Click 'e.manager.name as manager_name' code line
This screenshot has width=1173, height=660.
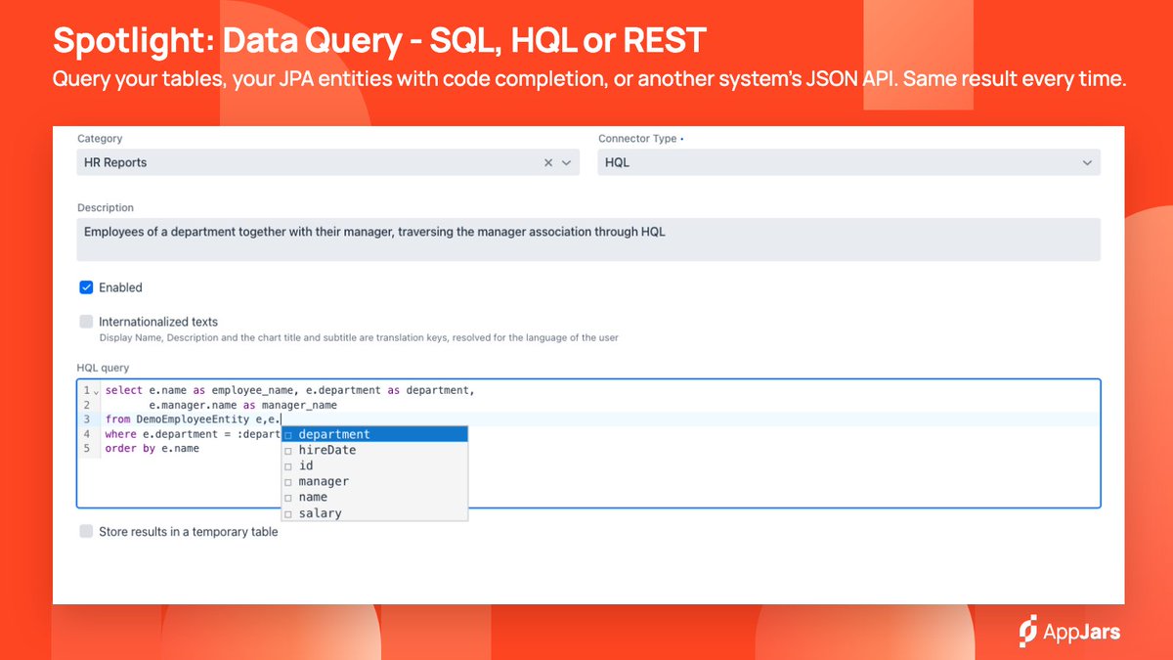(242, 405)
